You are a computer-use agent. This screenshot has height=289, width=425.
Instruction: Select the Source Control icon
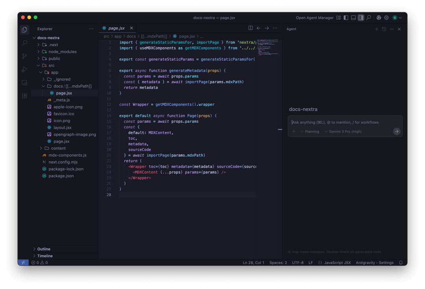24,56
